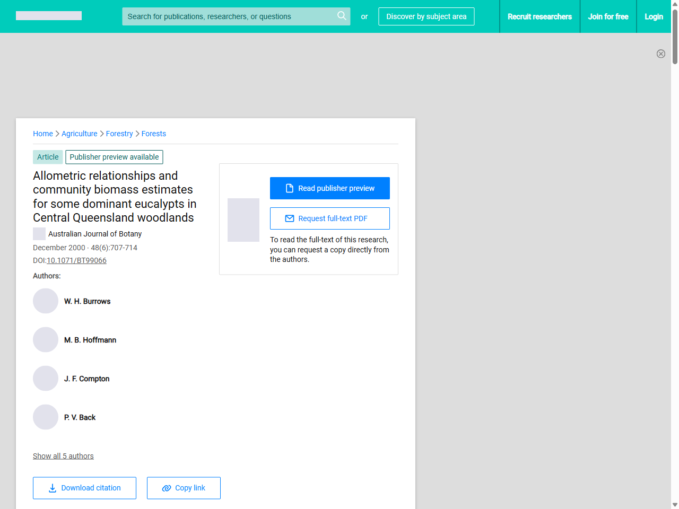Click the Article tag
Screen dimensions: 679x509
(48, 157)
